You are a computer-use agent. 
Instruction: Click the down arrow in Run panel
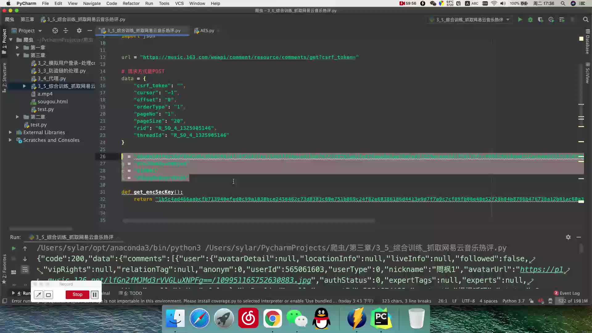point(25,259)
